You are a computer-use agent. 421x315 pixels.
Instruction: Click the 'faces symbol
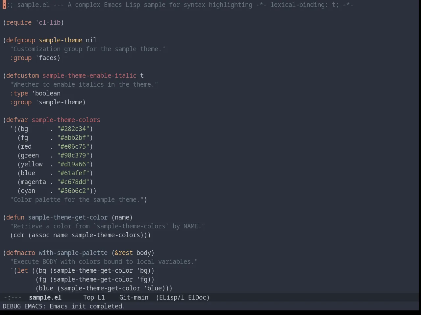[x=46, y=58]
